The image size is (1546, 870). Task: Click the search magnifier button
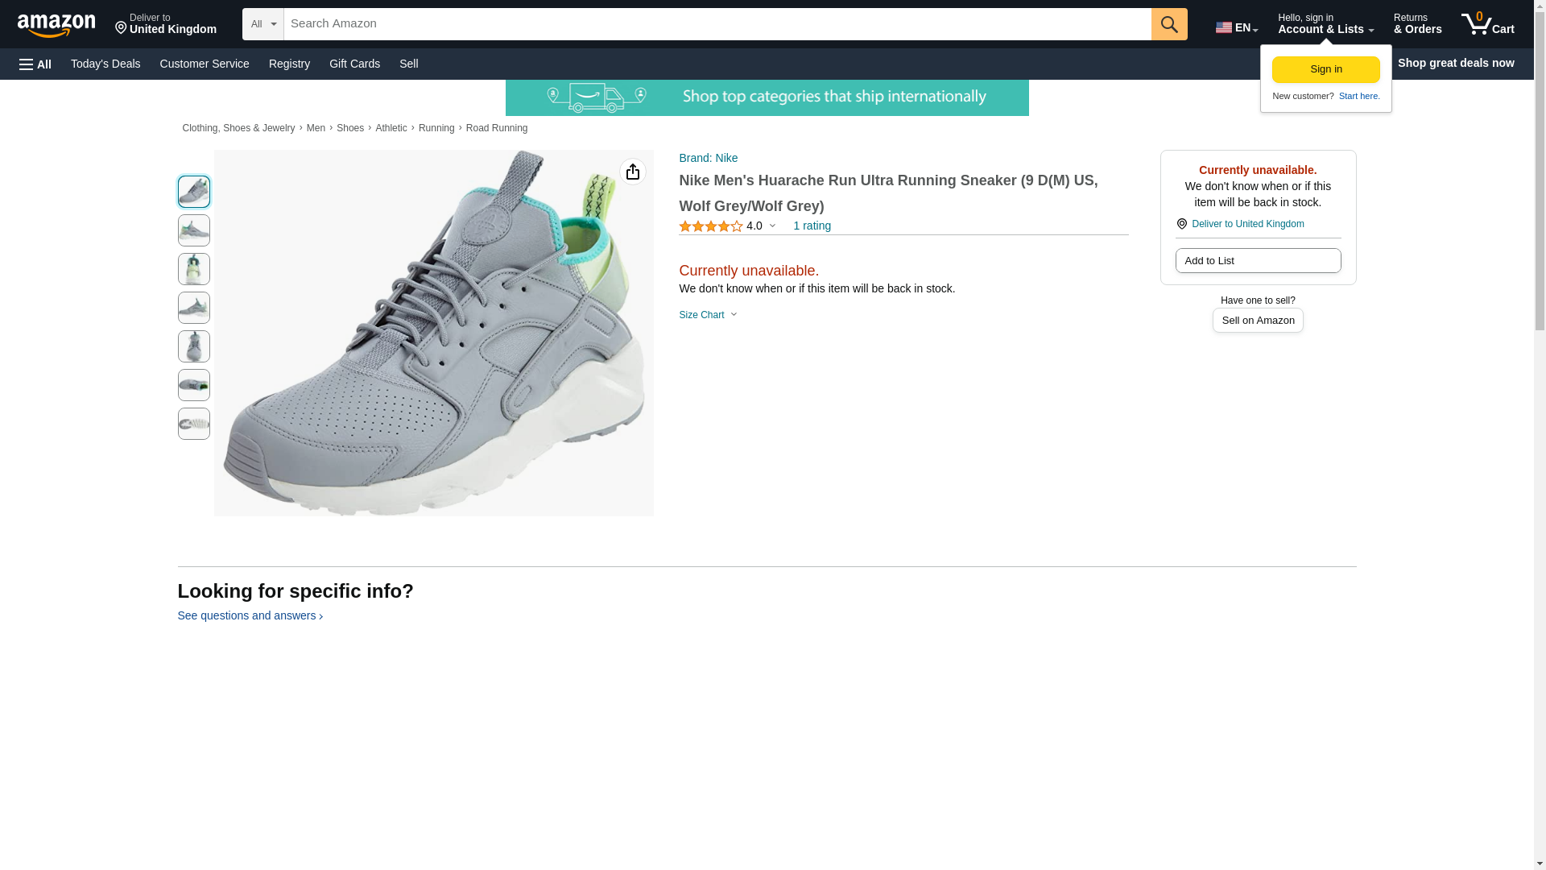1168,24
